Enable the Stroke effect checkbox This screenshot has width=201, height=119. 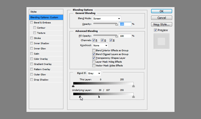click(32, 38)
